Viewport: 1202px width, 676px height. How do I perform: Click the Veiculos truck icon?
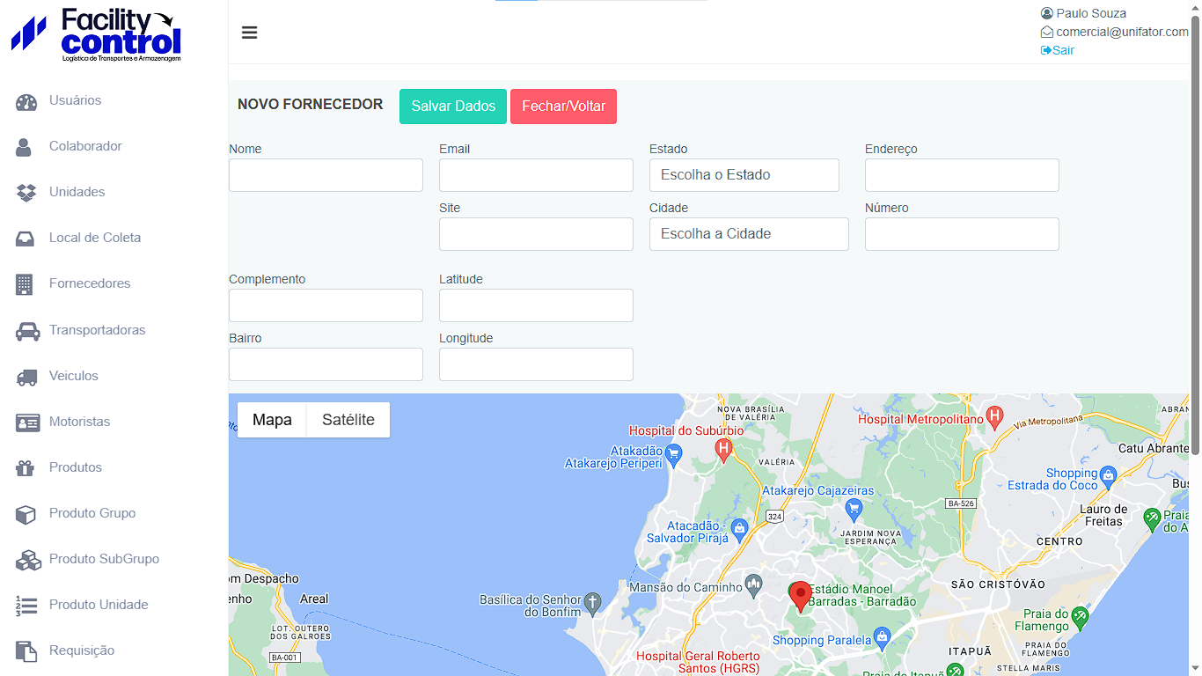[x=26, y=377]
